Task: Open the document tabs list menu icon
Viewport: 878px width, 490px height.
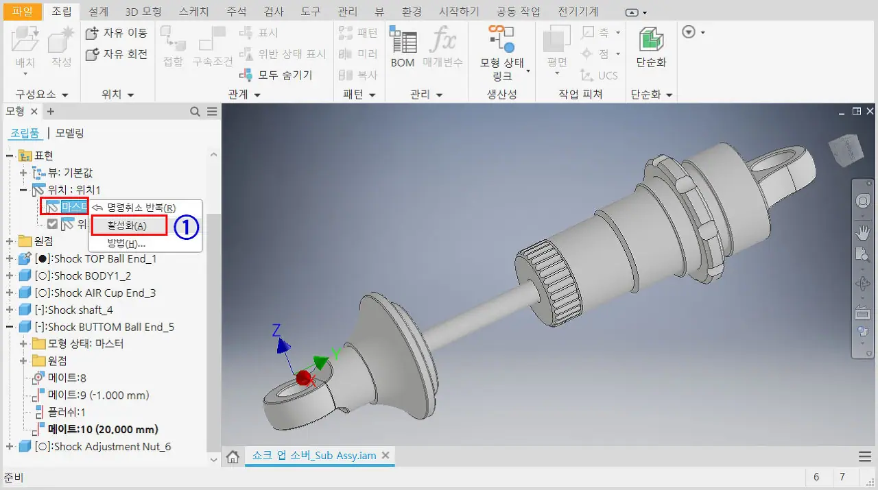Action: [x=865, y=456]
